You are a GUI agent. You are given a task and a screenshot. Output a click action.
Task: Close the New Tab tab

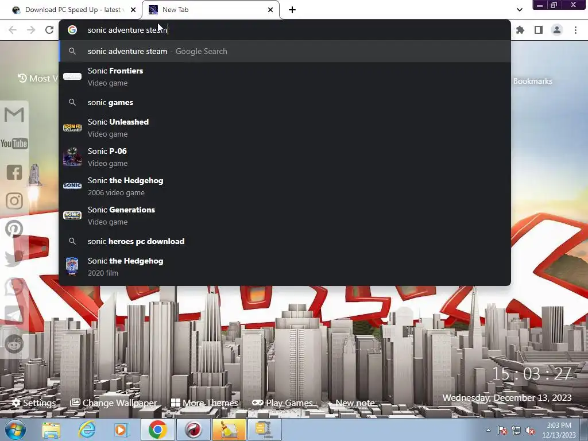270,10
